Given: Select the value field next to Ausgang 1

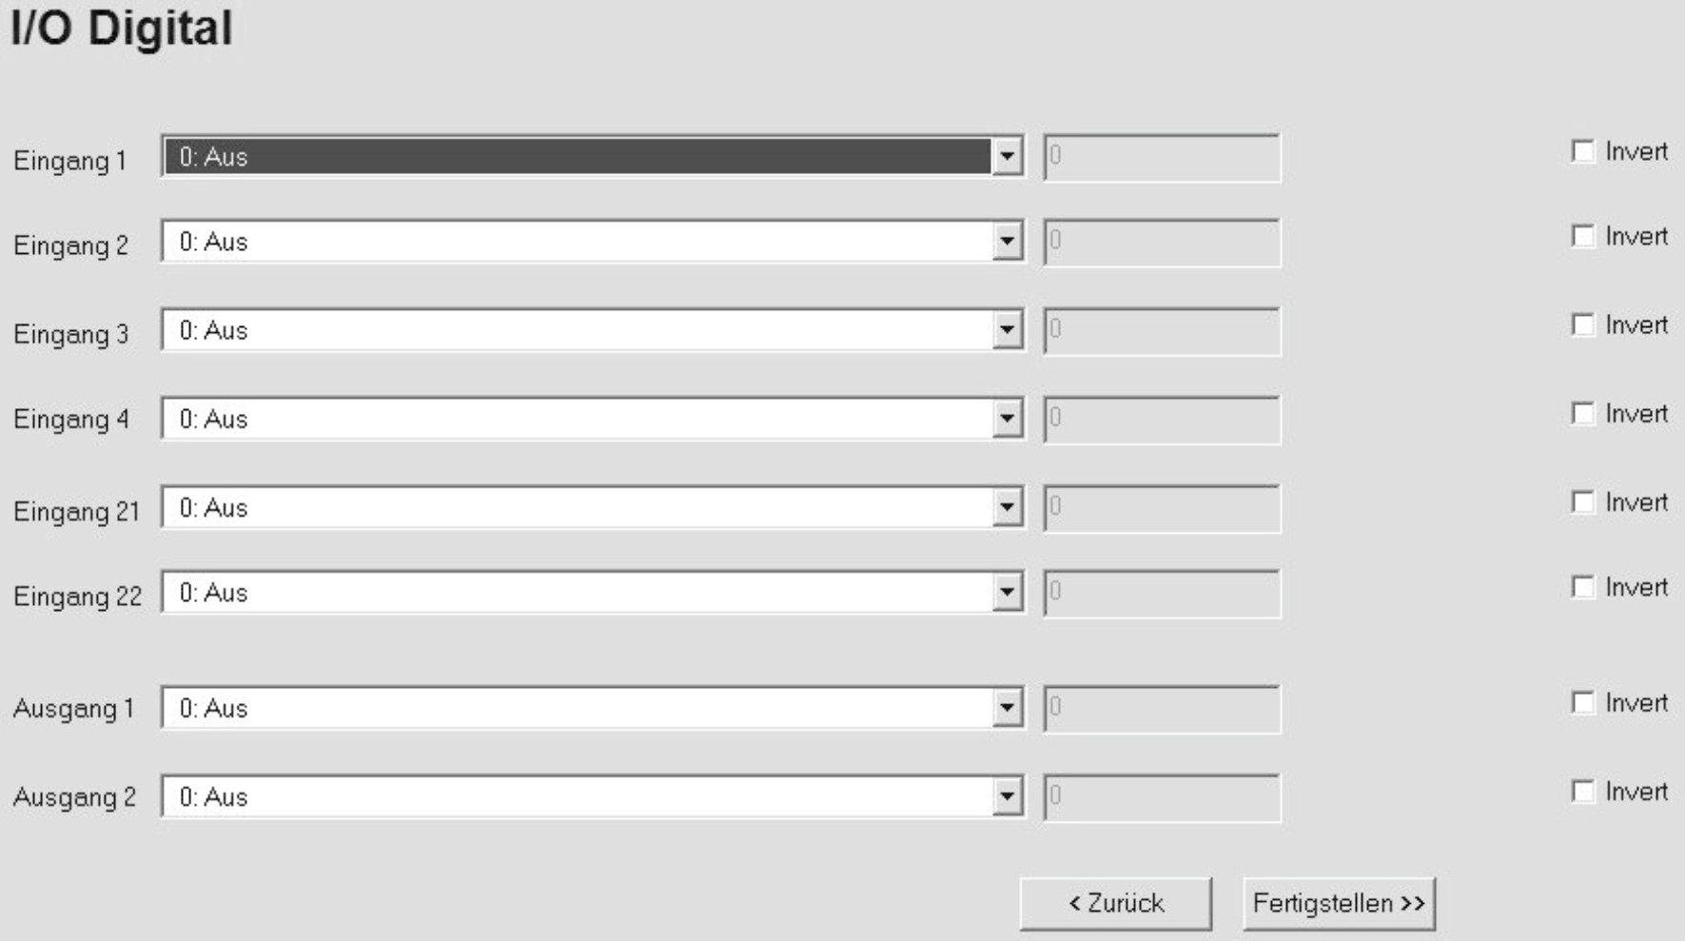Looking at the screenshot, I should 1162,708.
